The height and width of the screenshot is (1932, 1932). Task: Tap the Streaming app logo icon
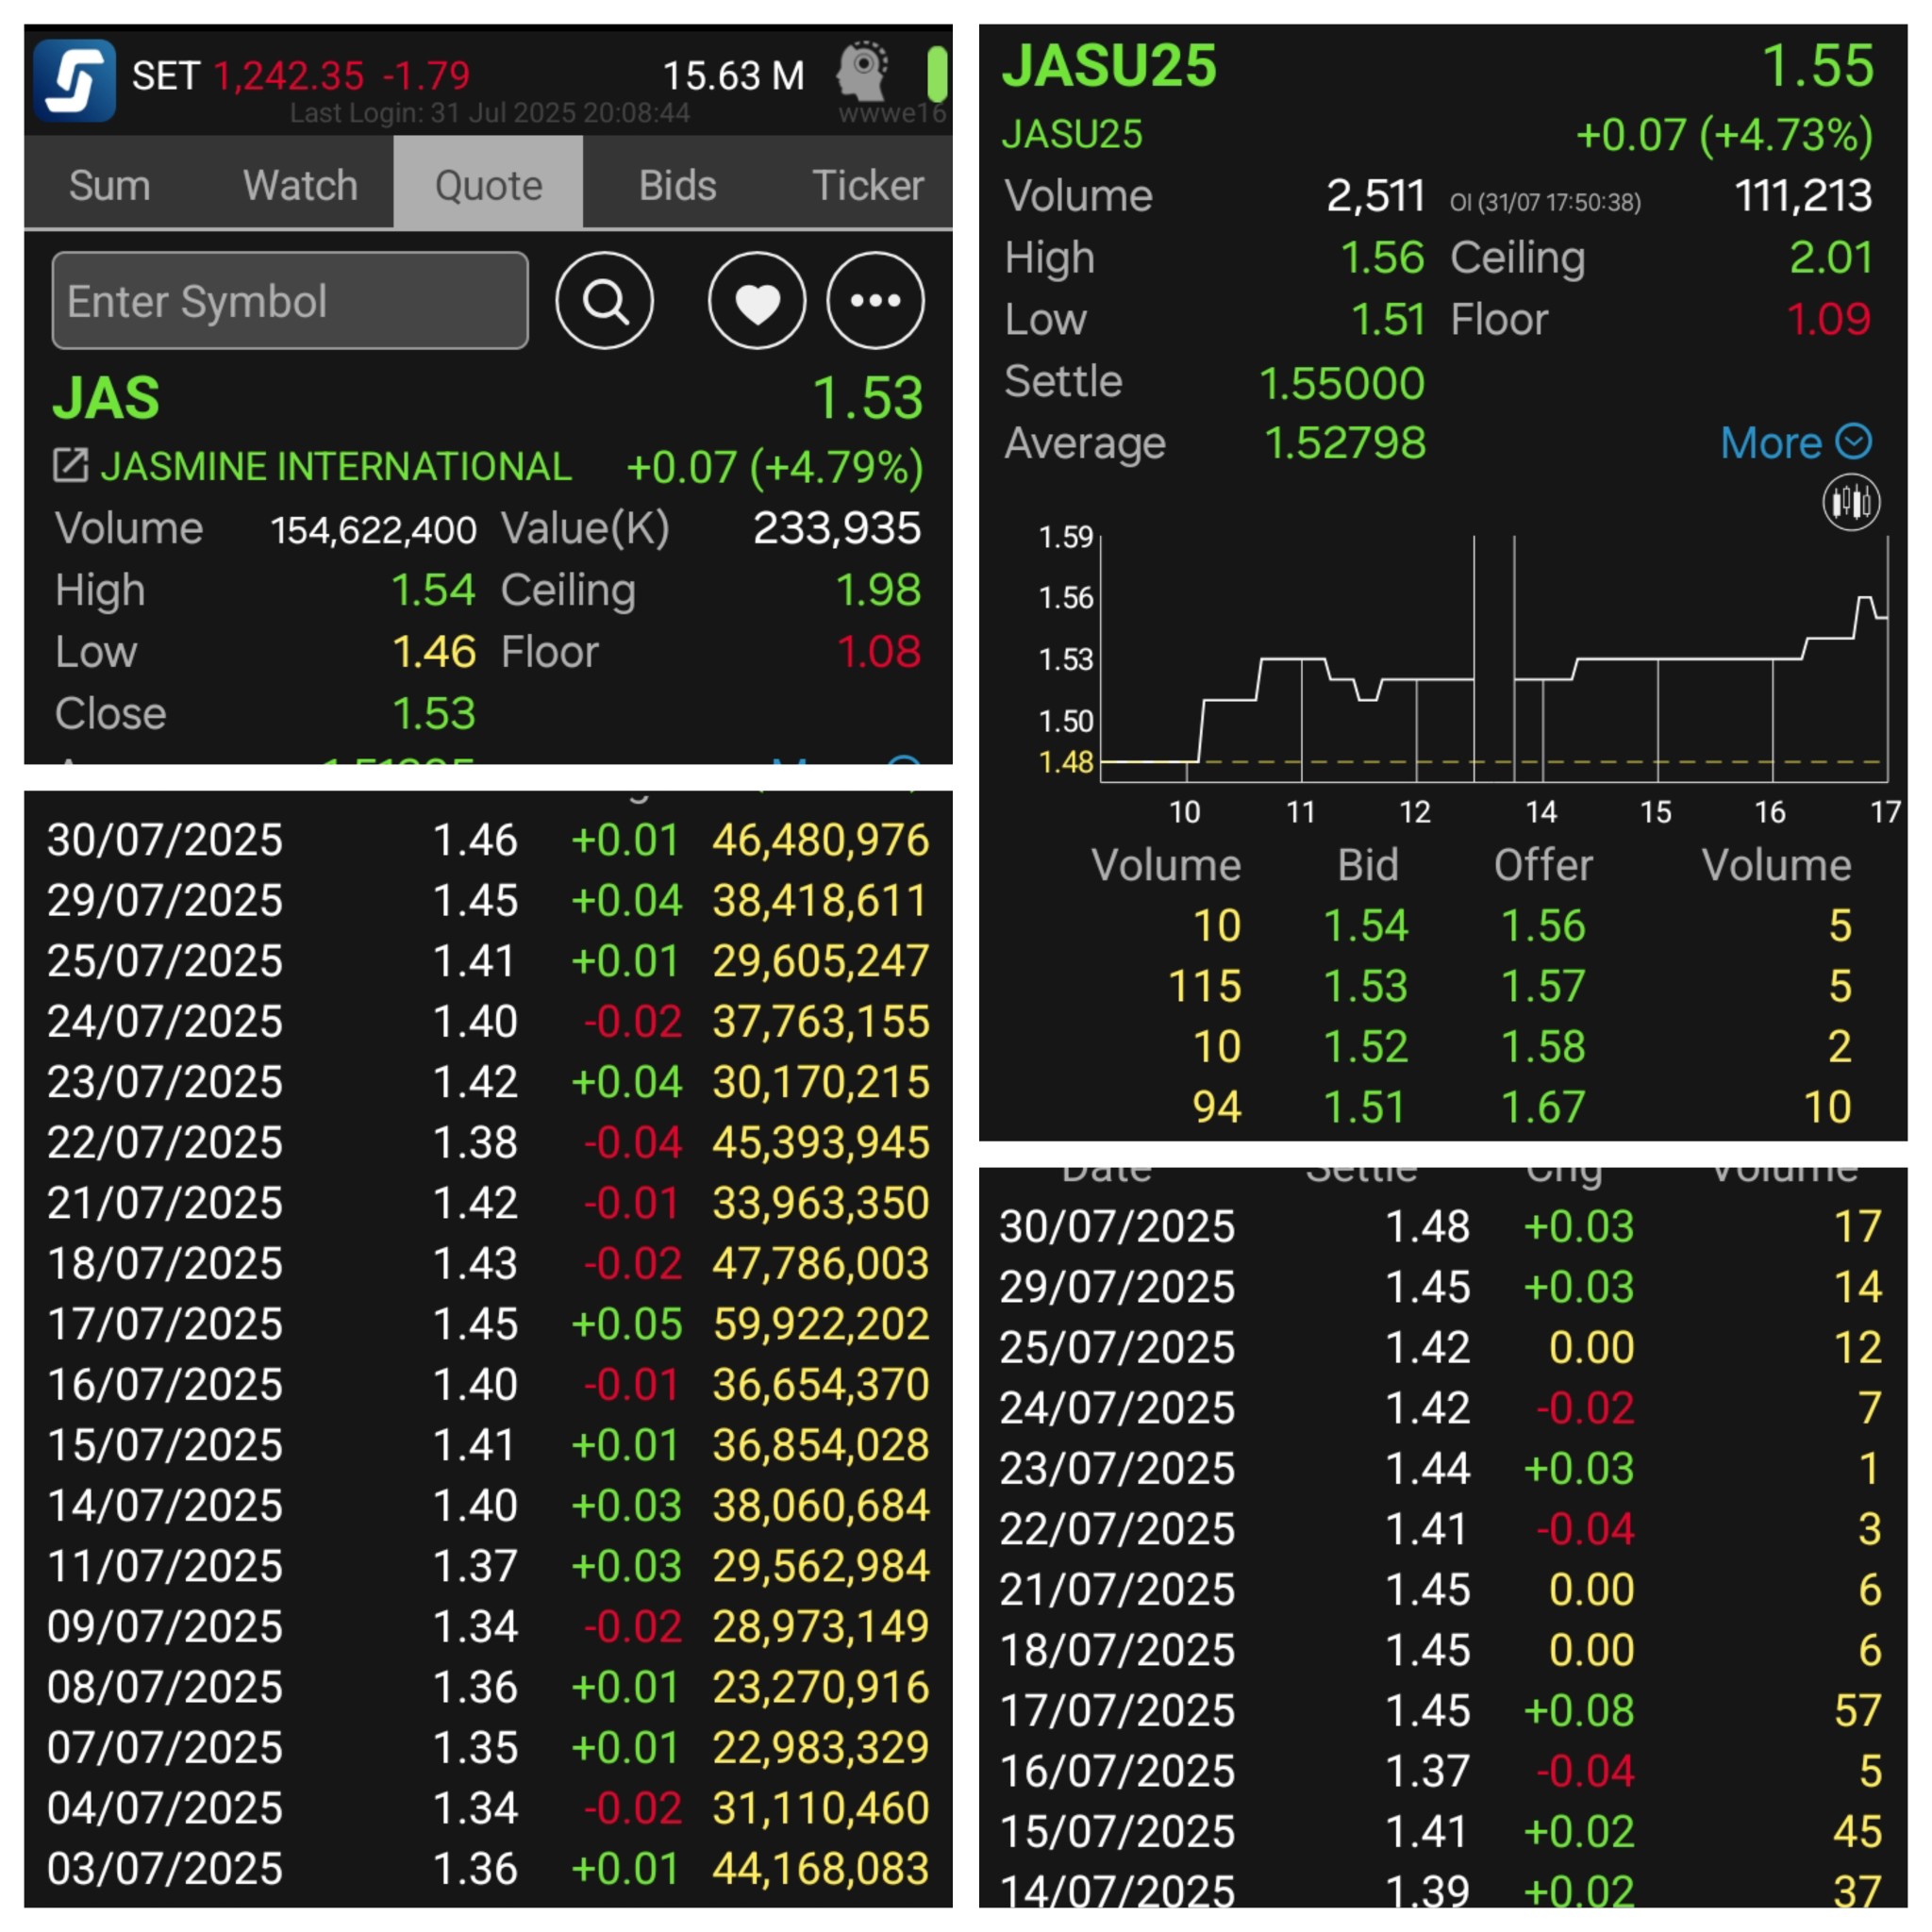75,79
